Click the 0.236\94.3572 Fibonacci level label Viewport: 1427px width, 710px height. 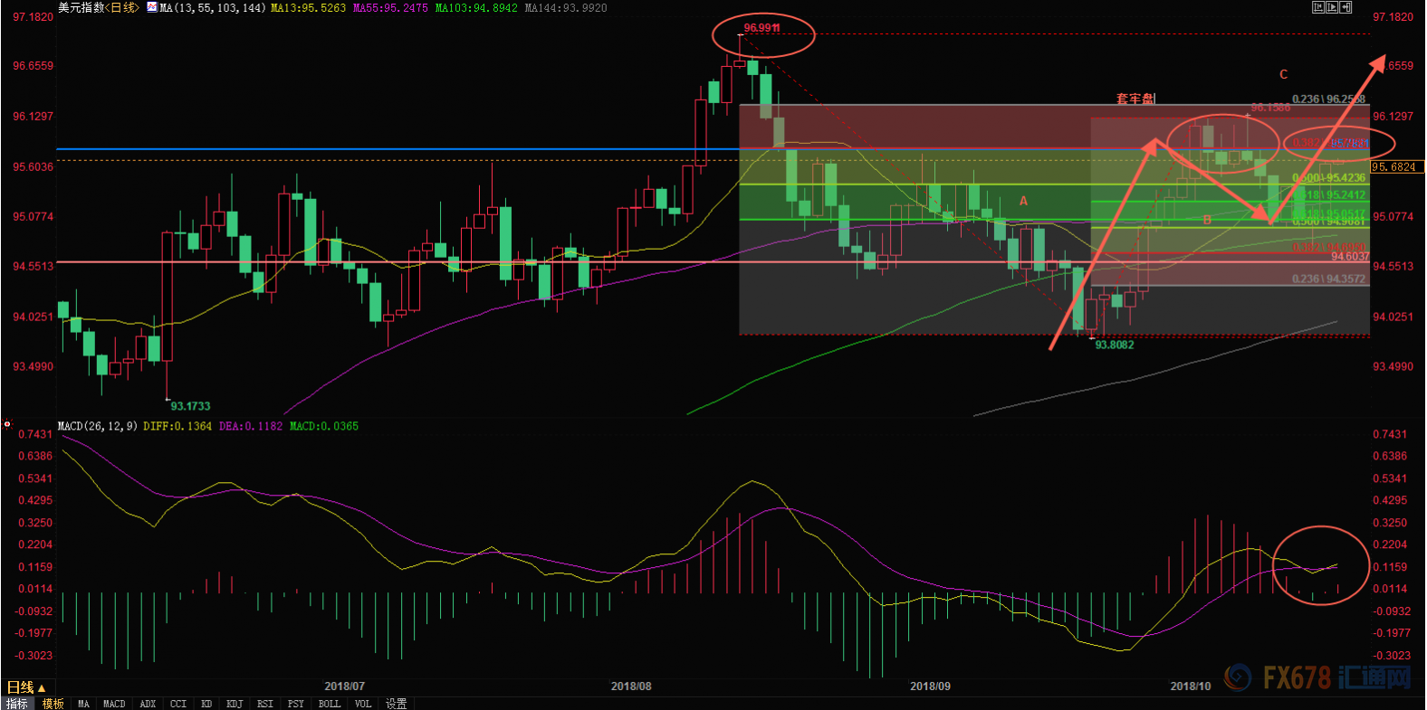click(x=1328, y=279)
